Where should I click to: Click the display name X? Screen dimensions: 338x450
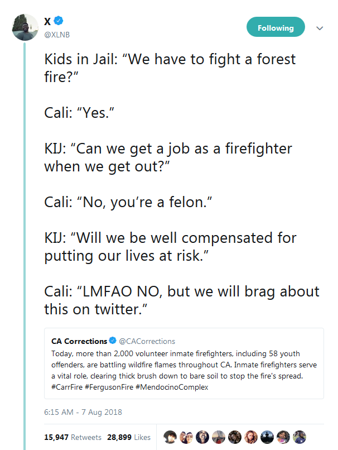[x=48, y=21]
